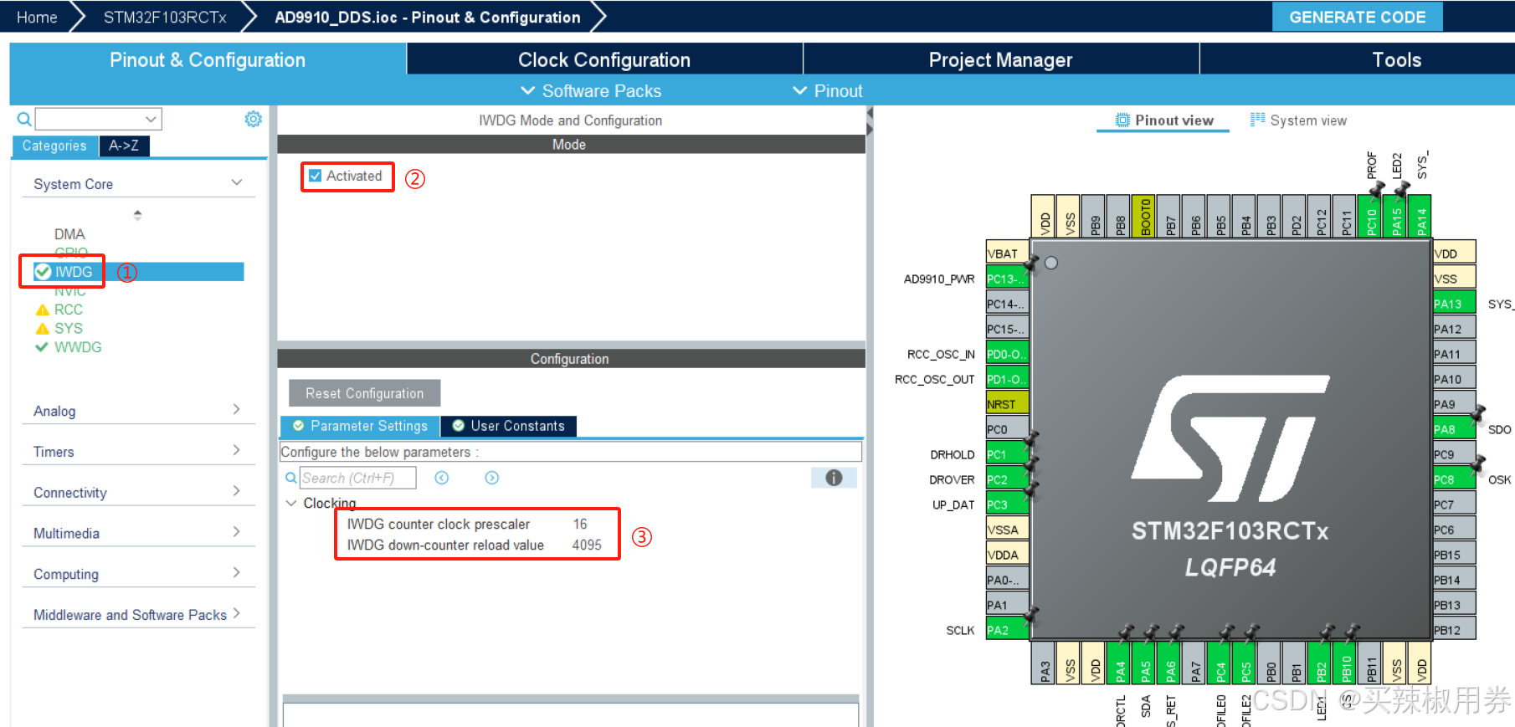Viewport: 1515px width, 727px height.
Task: Expand the Analog category
Action: pyautogui.click(x=236, y=409)
